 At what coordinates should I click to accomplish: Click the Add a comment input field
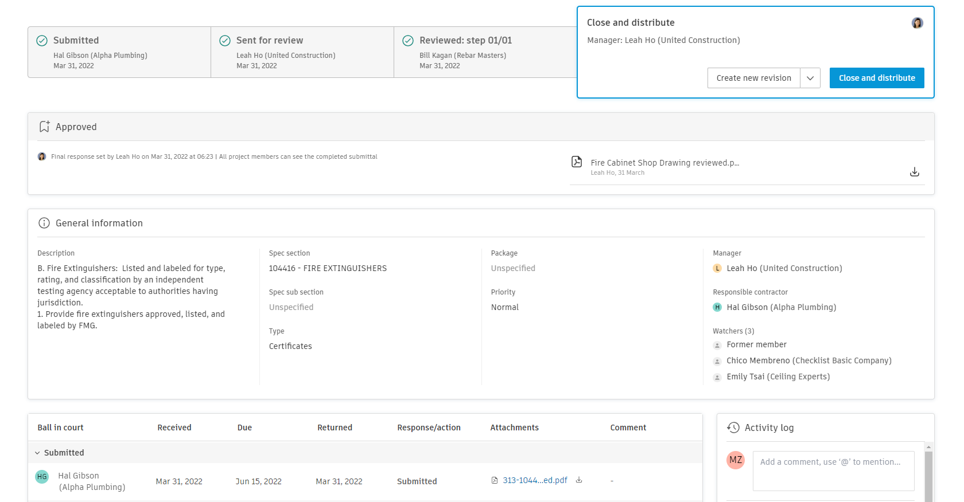point(833,466)
